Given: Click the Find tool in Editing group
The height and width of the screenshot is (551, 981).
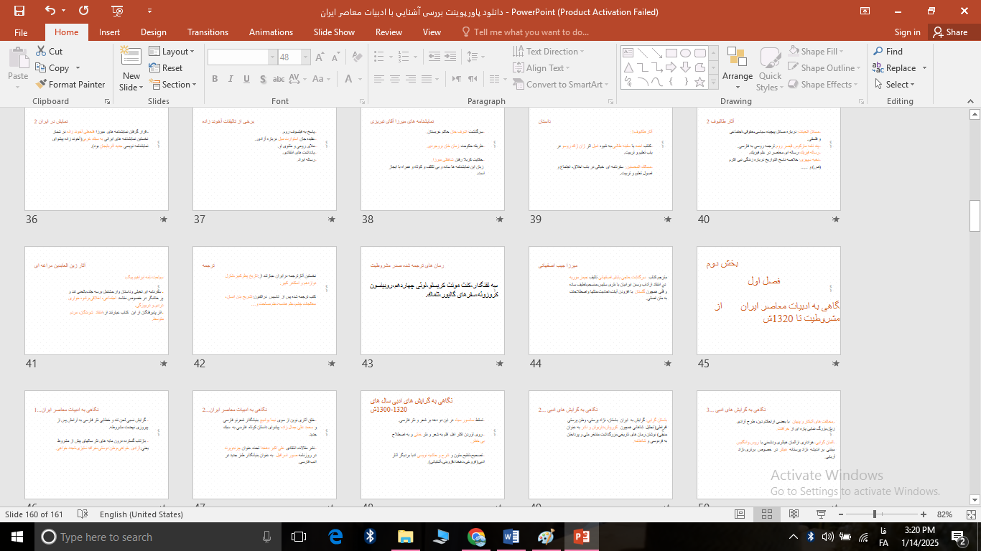Looking at the screenshot, I should coord(888,52).
